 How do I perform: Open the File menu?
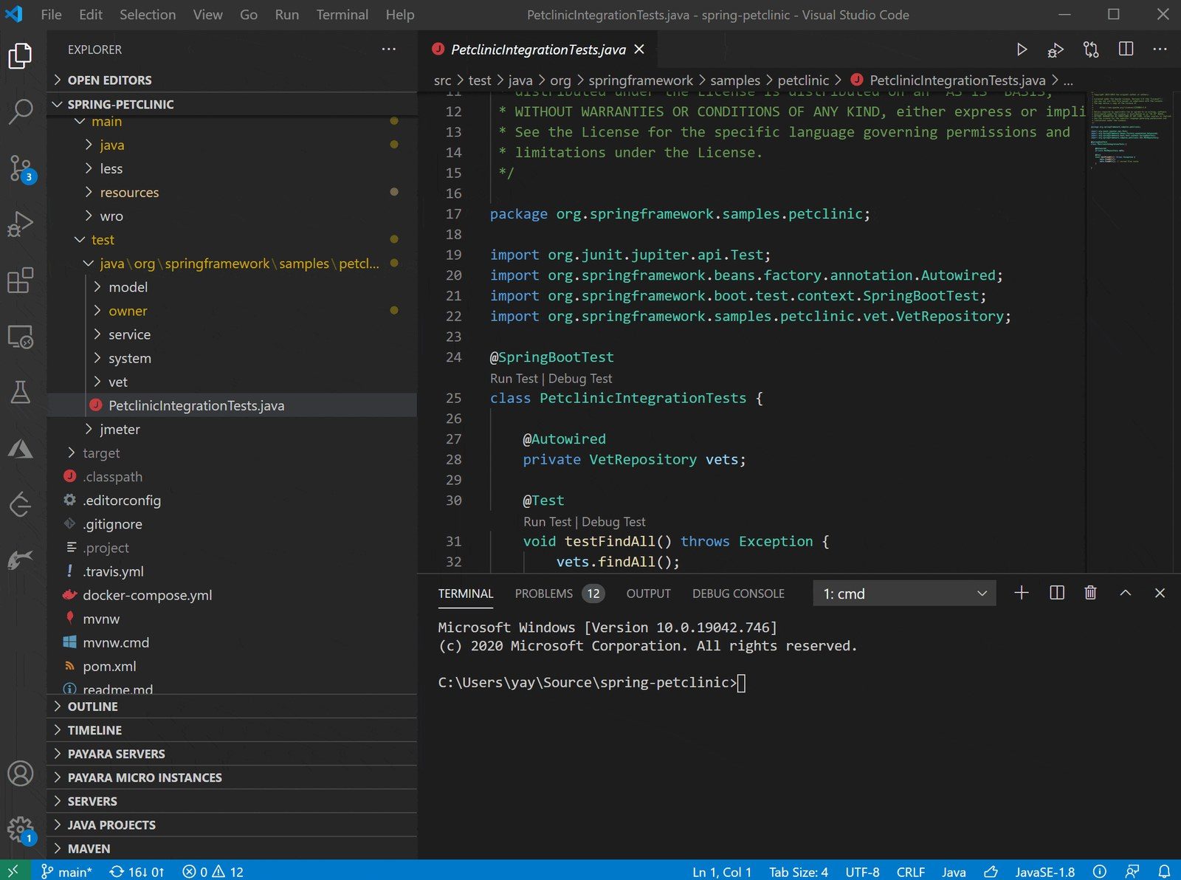[51, 15]
